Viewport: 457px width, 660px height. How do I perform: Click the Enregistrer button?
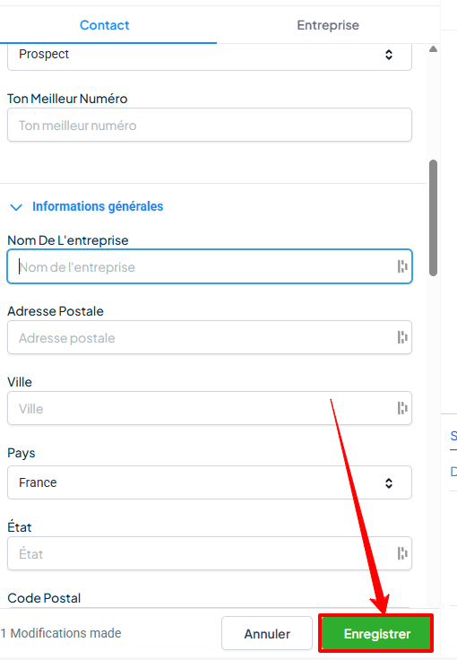(376, 633)
